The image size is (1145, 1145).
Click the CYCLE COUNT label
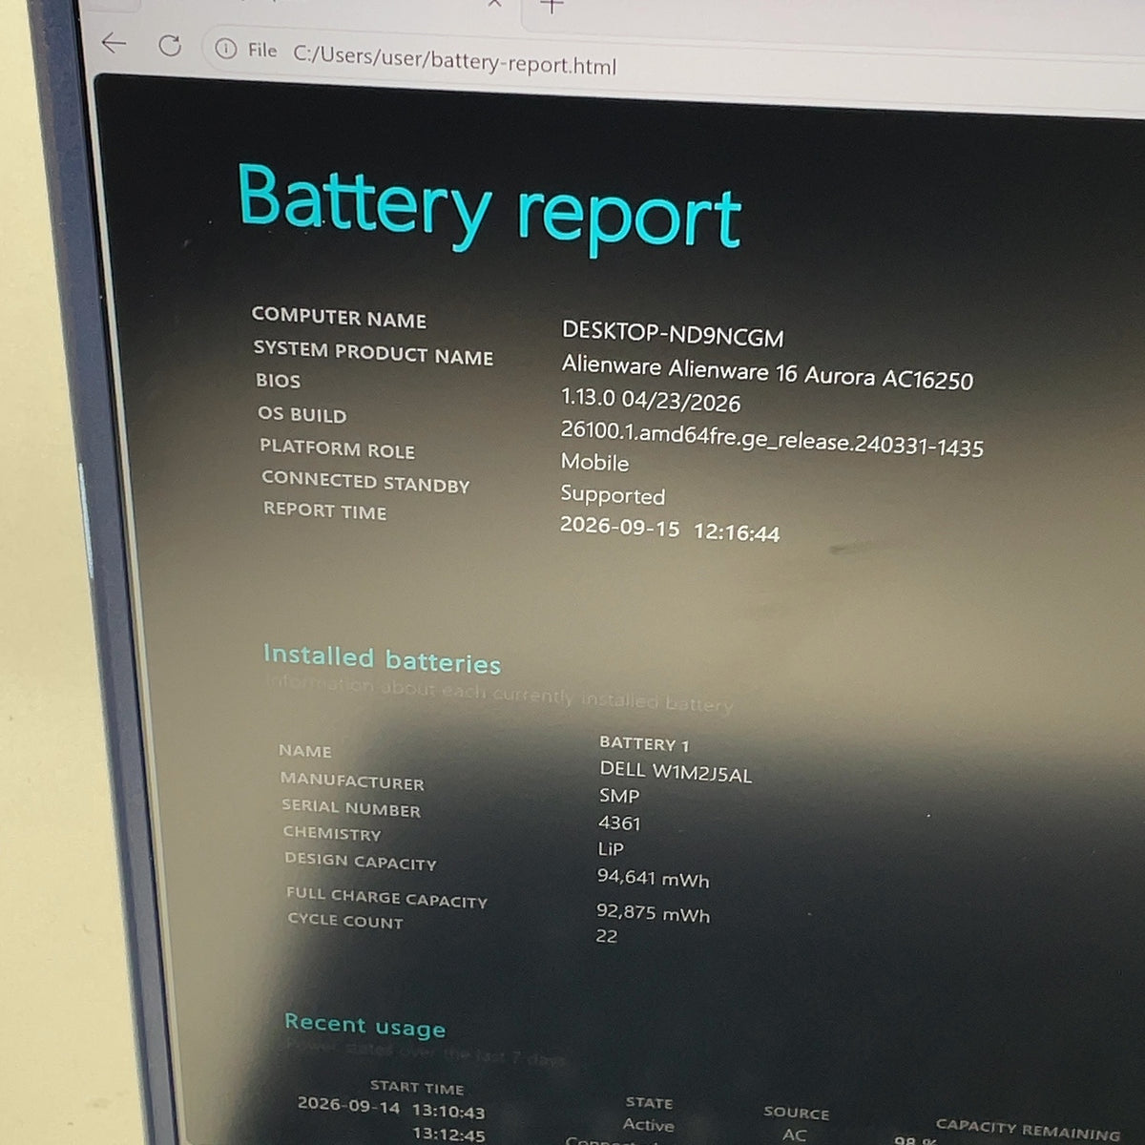click(x=345, y=921)
